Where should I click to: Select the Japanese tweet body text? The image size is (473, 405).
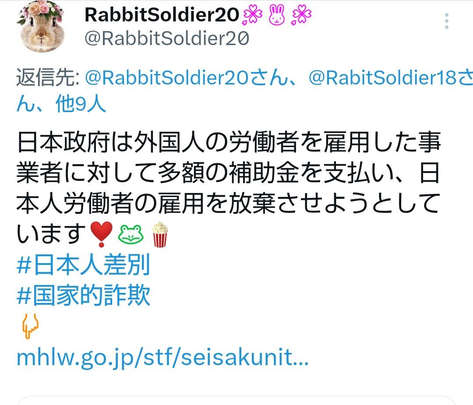[x=229, y=187]
